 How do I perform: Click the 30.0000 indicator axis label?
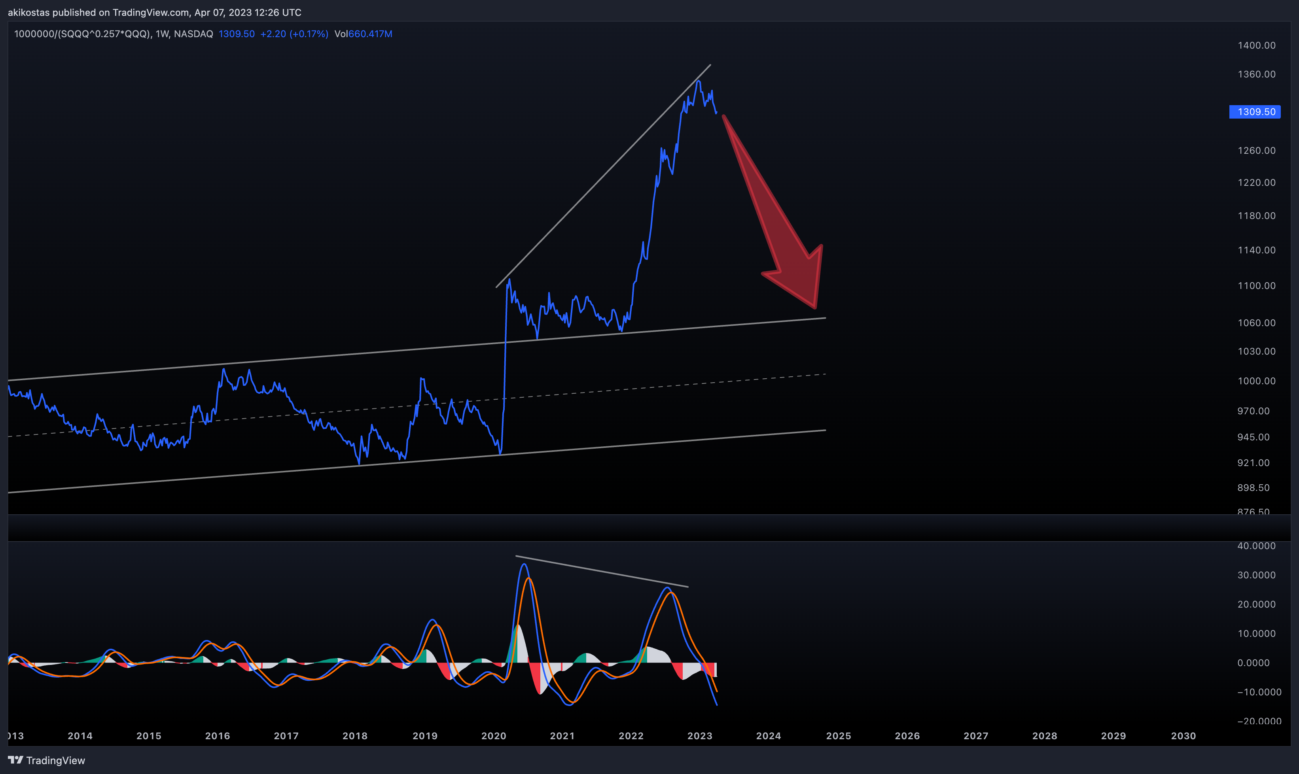1256,575
